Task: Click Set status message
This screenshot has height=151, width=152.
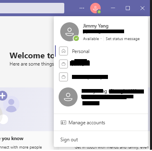Action: [122, 39]
